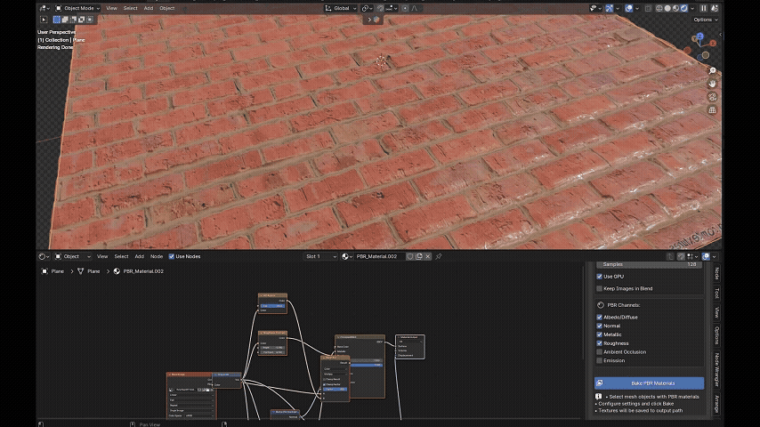The width and height of the screenshot is (760, 427).
Task: Click the viewport zoom magnifier gizmo
Action: pyautogui.click(x=712, y=71)
